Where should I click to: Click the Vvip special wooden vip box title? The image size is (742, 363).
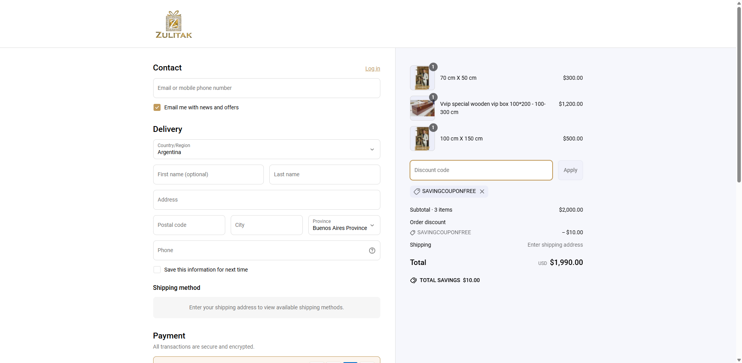tap(493, 108)
